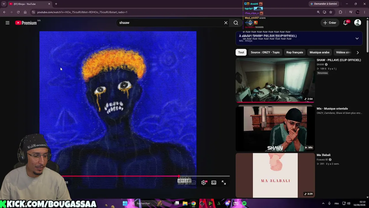Open Google Chrome from the taskbar
This screenshot has width=369, height=208.
193,203
